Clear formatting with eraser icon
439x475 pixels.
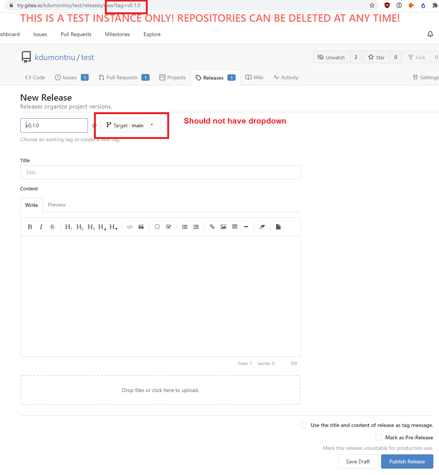(x=262, y=227)
